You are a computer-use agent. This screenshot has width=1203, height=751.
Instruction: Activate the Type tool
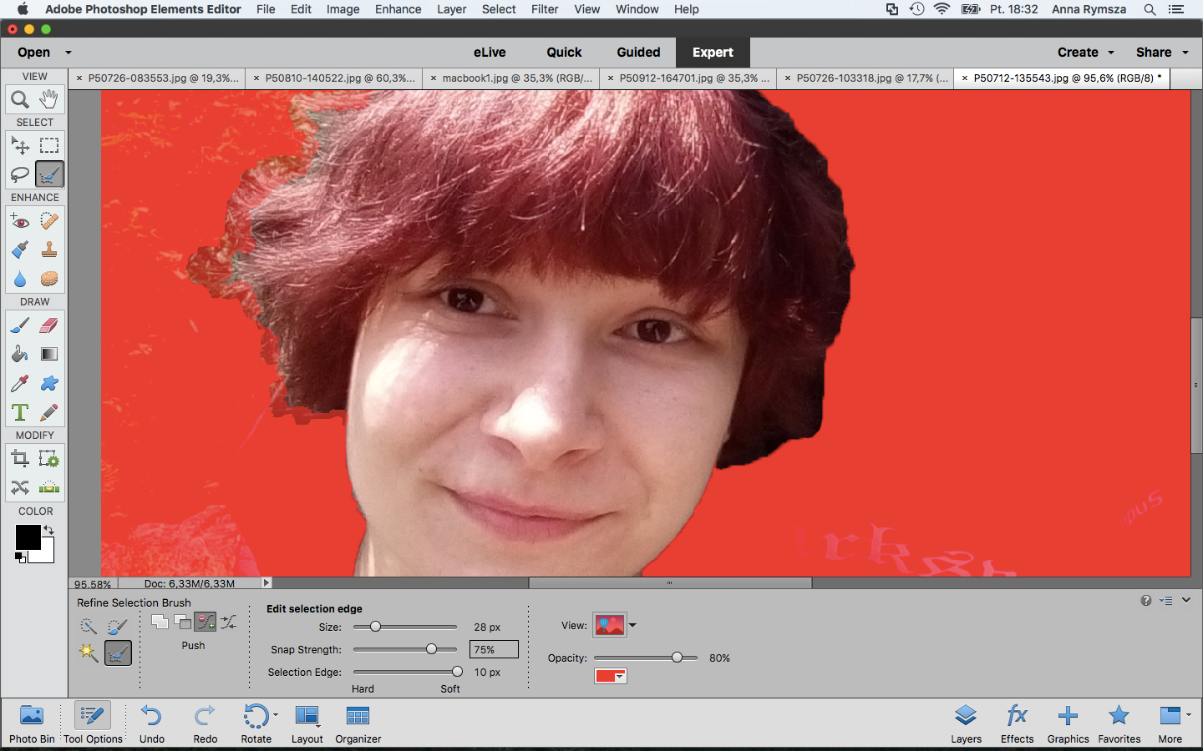click(x=20, y=412)
